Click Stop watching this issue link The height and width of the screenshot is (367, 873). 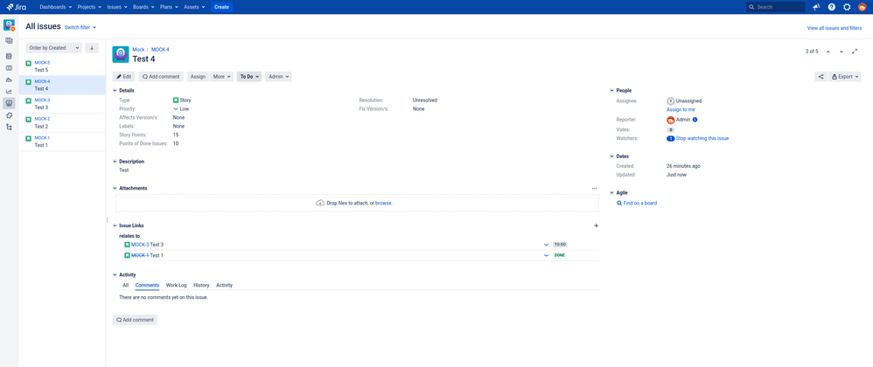click(x=702, y=138)
